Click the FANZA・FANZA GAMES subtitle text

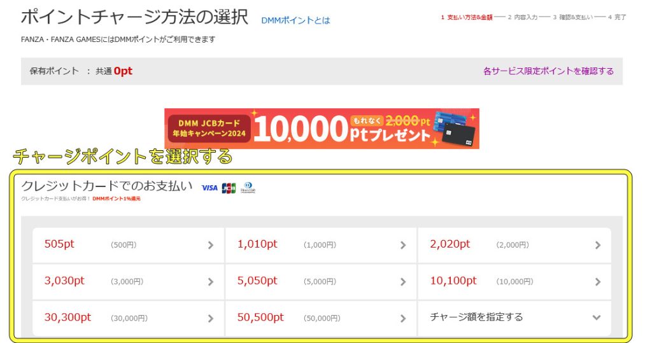tap(118, 39)
